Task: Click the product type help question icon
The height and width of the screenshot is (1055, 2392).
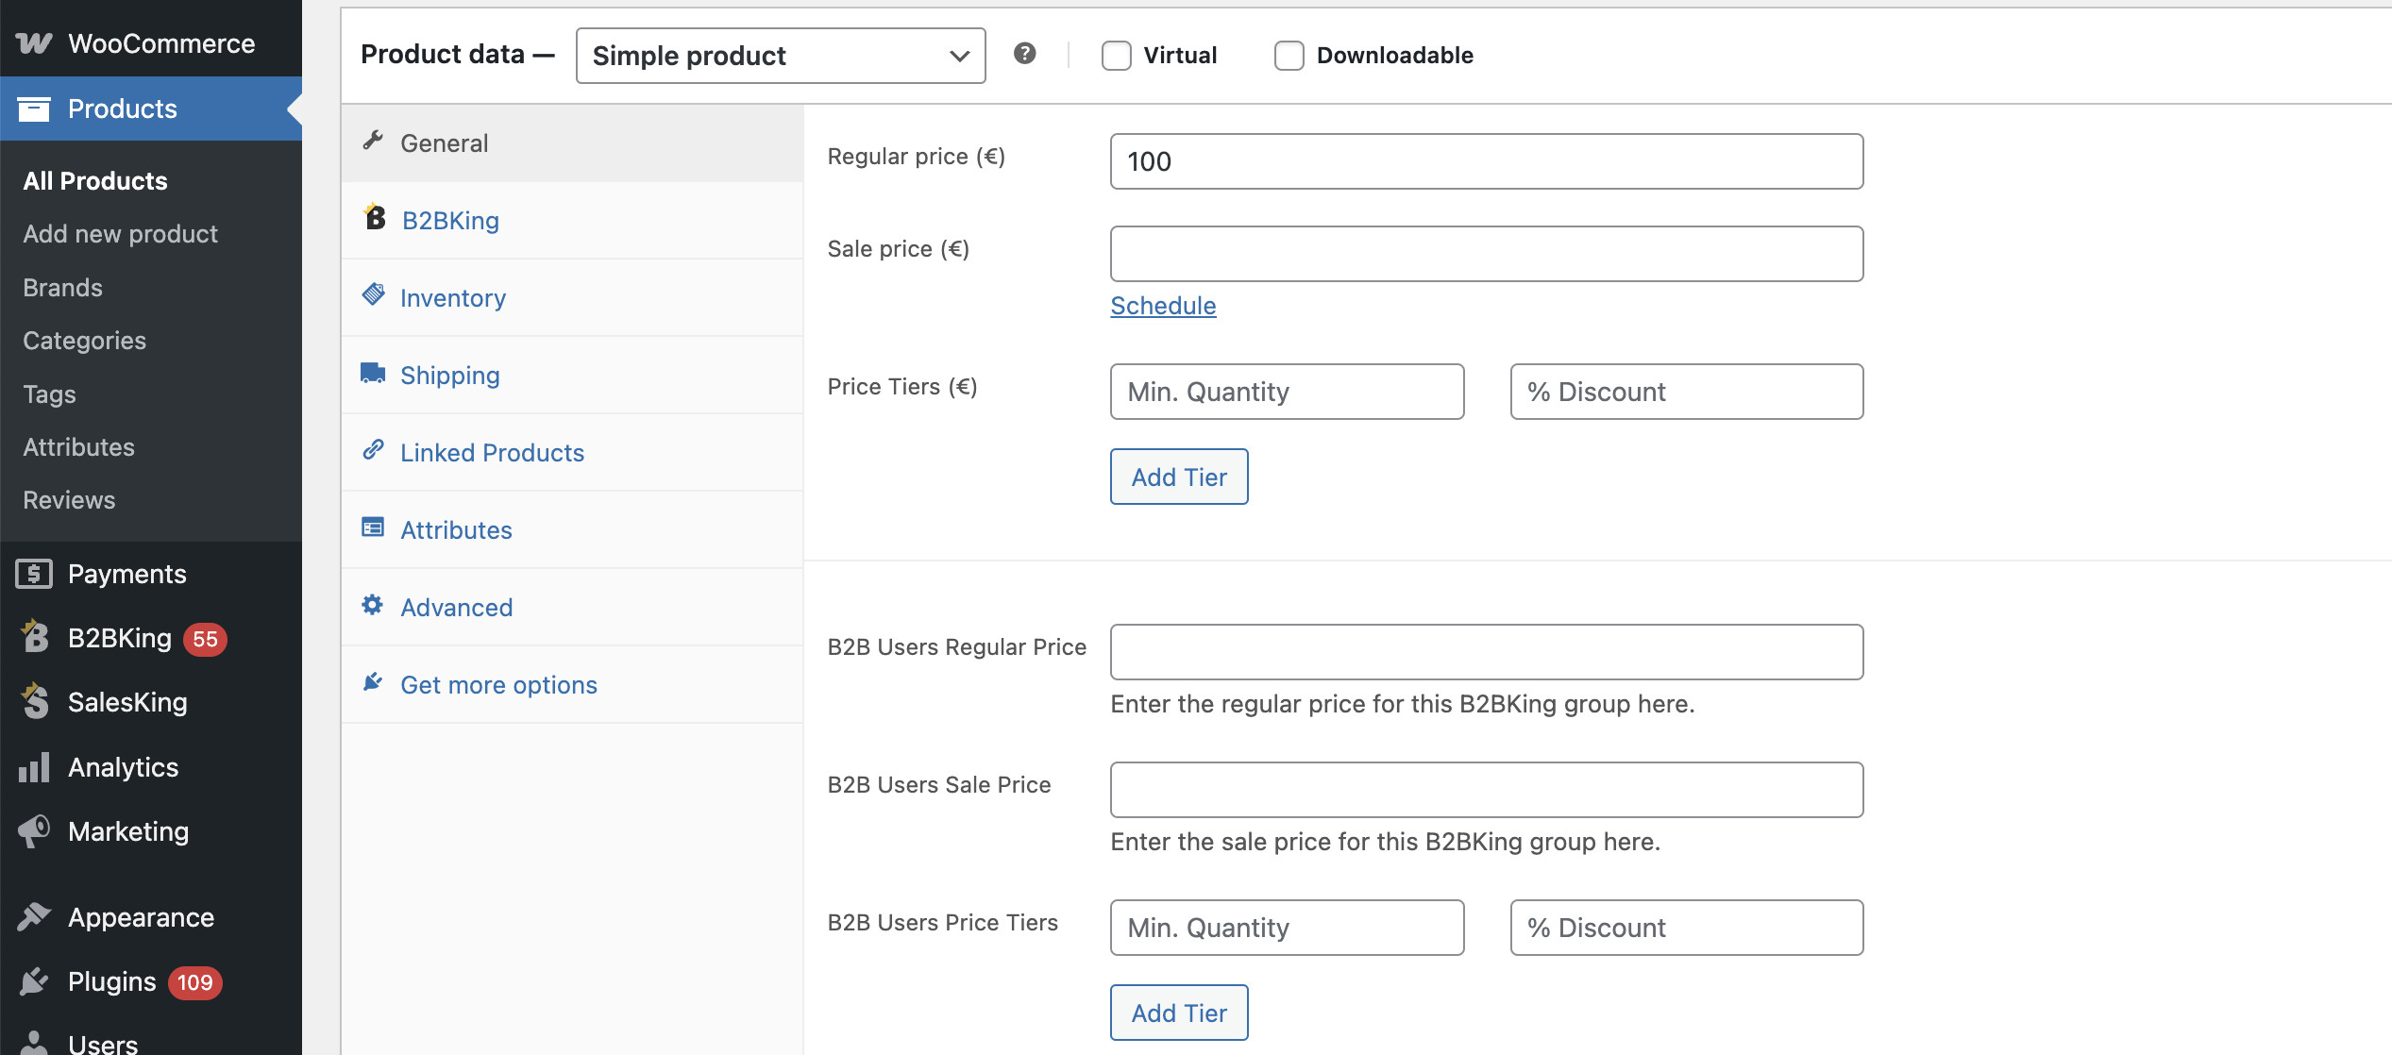Action: [x=1025, y=54]
